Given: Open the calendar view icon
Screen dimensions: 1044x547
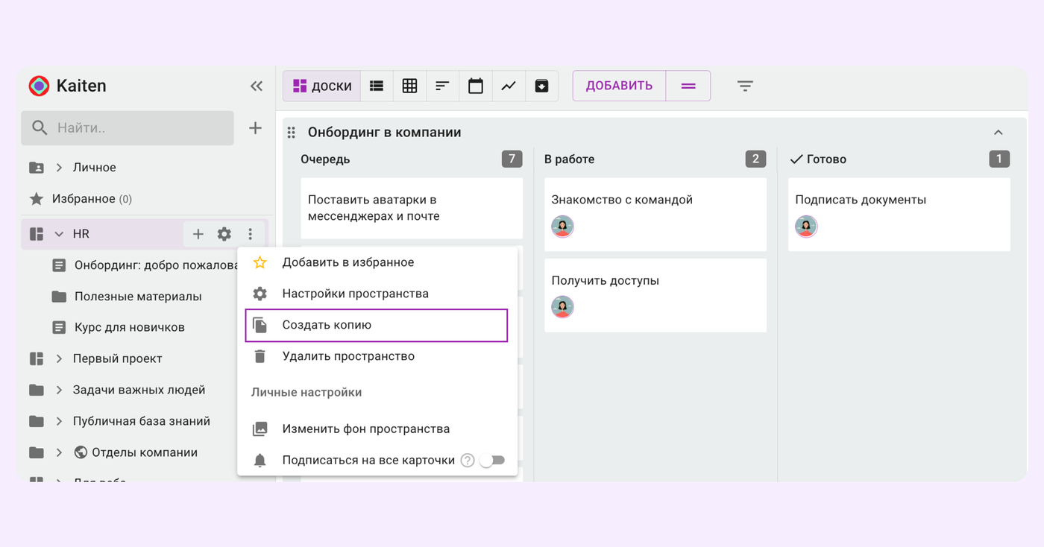Looking at the screenshot, I should tap(476, 86).
